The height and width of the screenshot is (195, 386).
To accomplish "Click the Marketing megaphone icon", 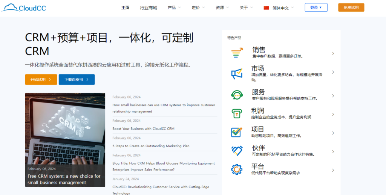I will 237,74.
